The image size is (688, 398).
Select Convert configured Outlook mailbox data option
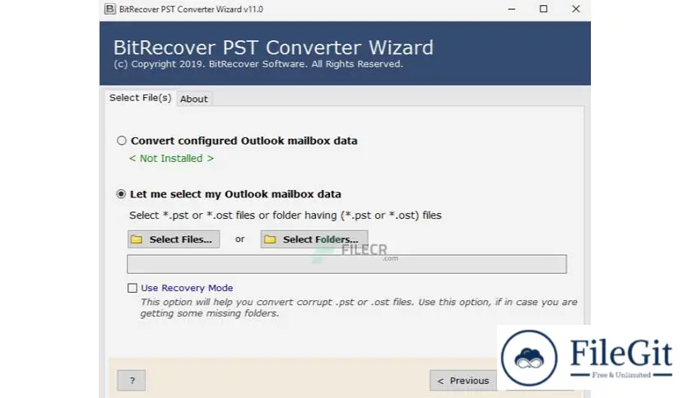pos(122,141)
